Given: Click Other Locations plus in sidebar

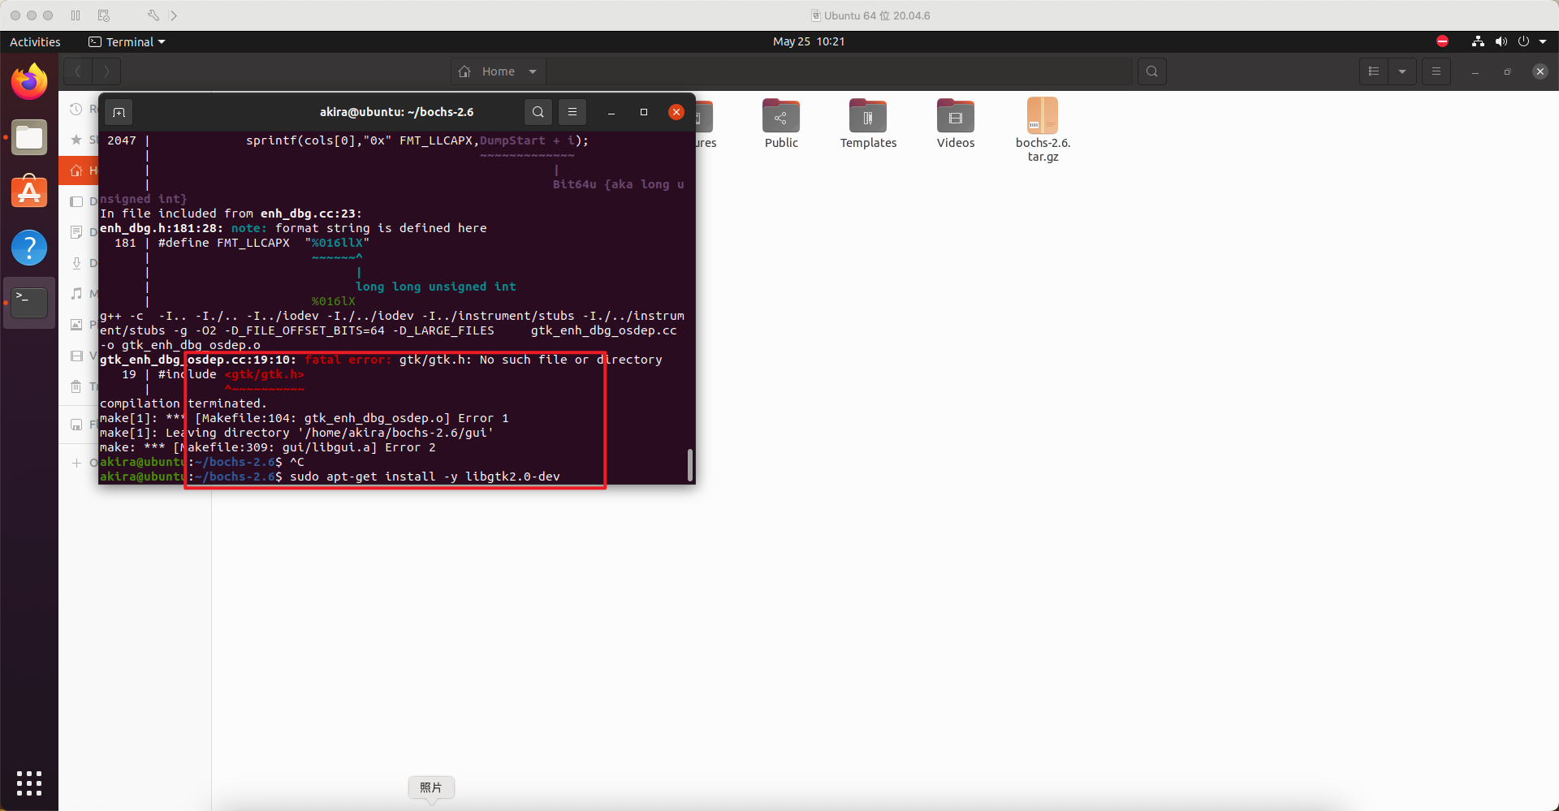Looking at the screenshot, I should tap(76, 463).
